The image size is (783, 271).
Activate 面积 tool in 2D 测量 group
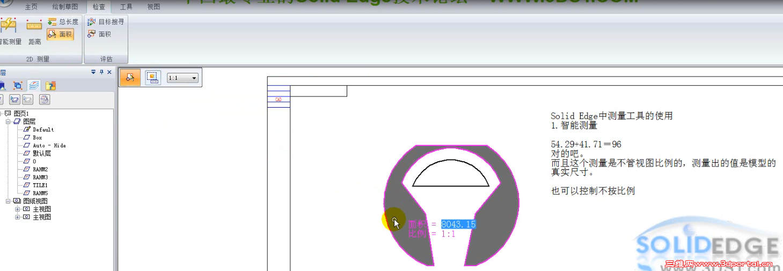pyautogui.click(x=60, y=34)
